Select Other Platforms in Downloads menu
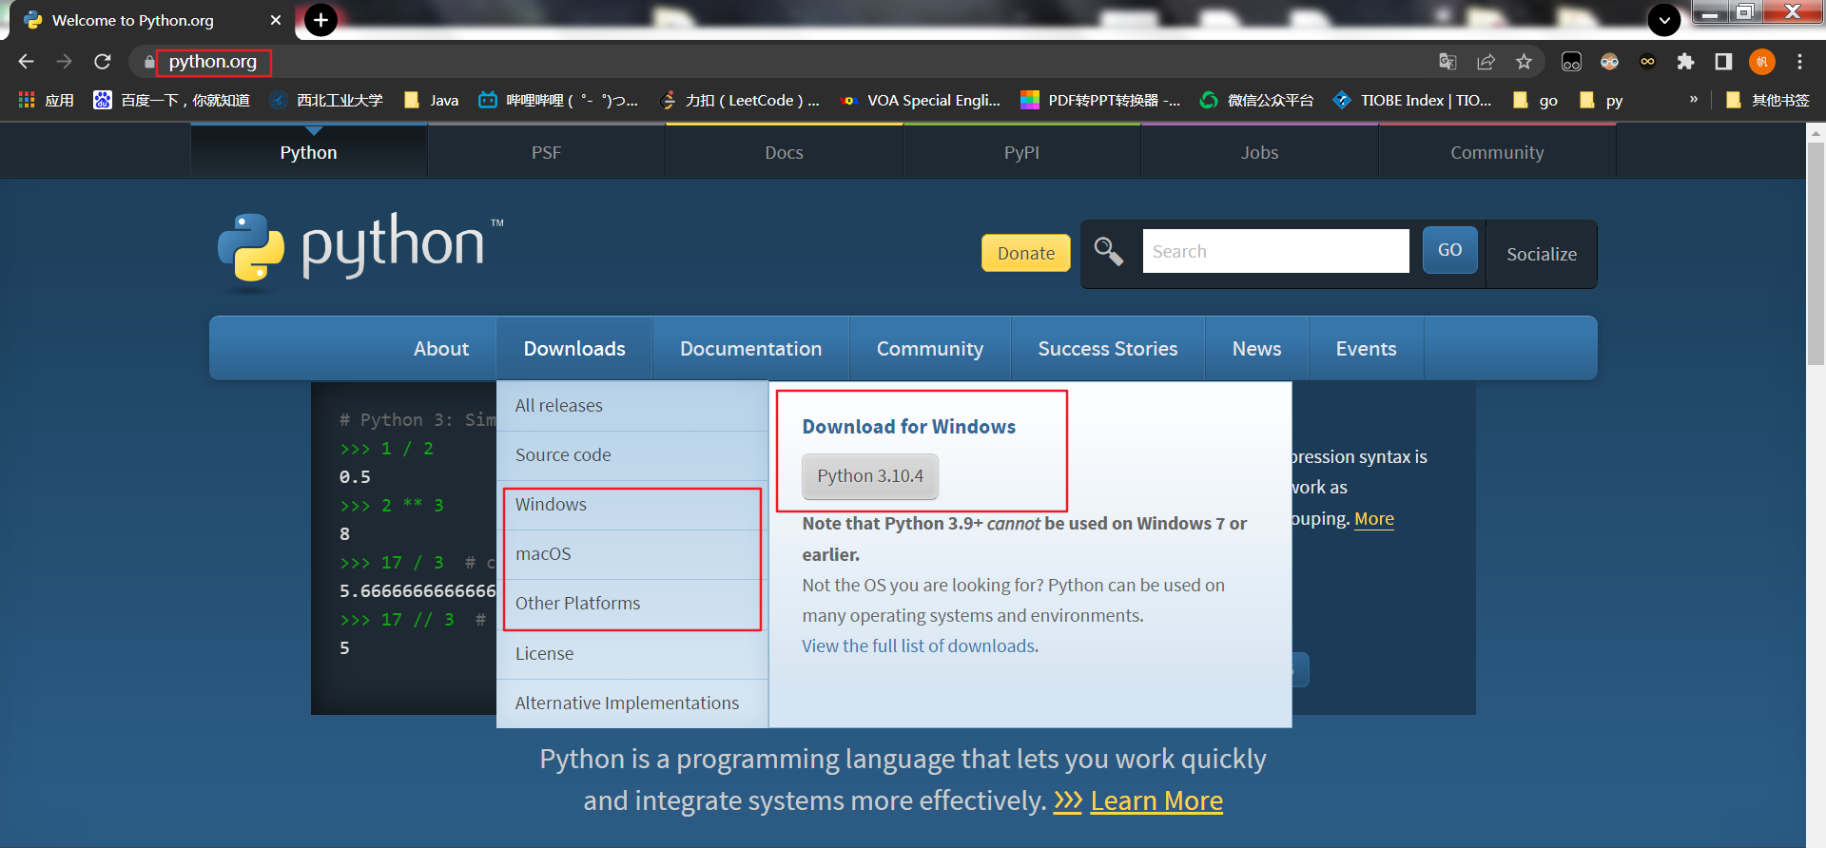Viewport: 1826px width, 848px height. click(632, 604)
